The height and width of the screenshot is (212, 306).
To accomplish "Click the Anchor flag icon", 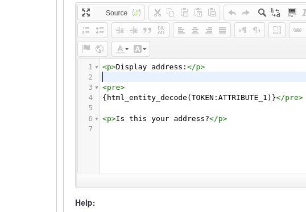I will [x=86, y=49].
